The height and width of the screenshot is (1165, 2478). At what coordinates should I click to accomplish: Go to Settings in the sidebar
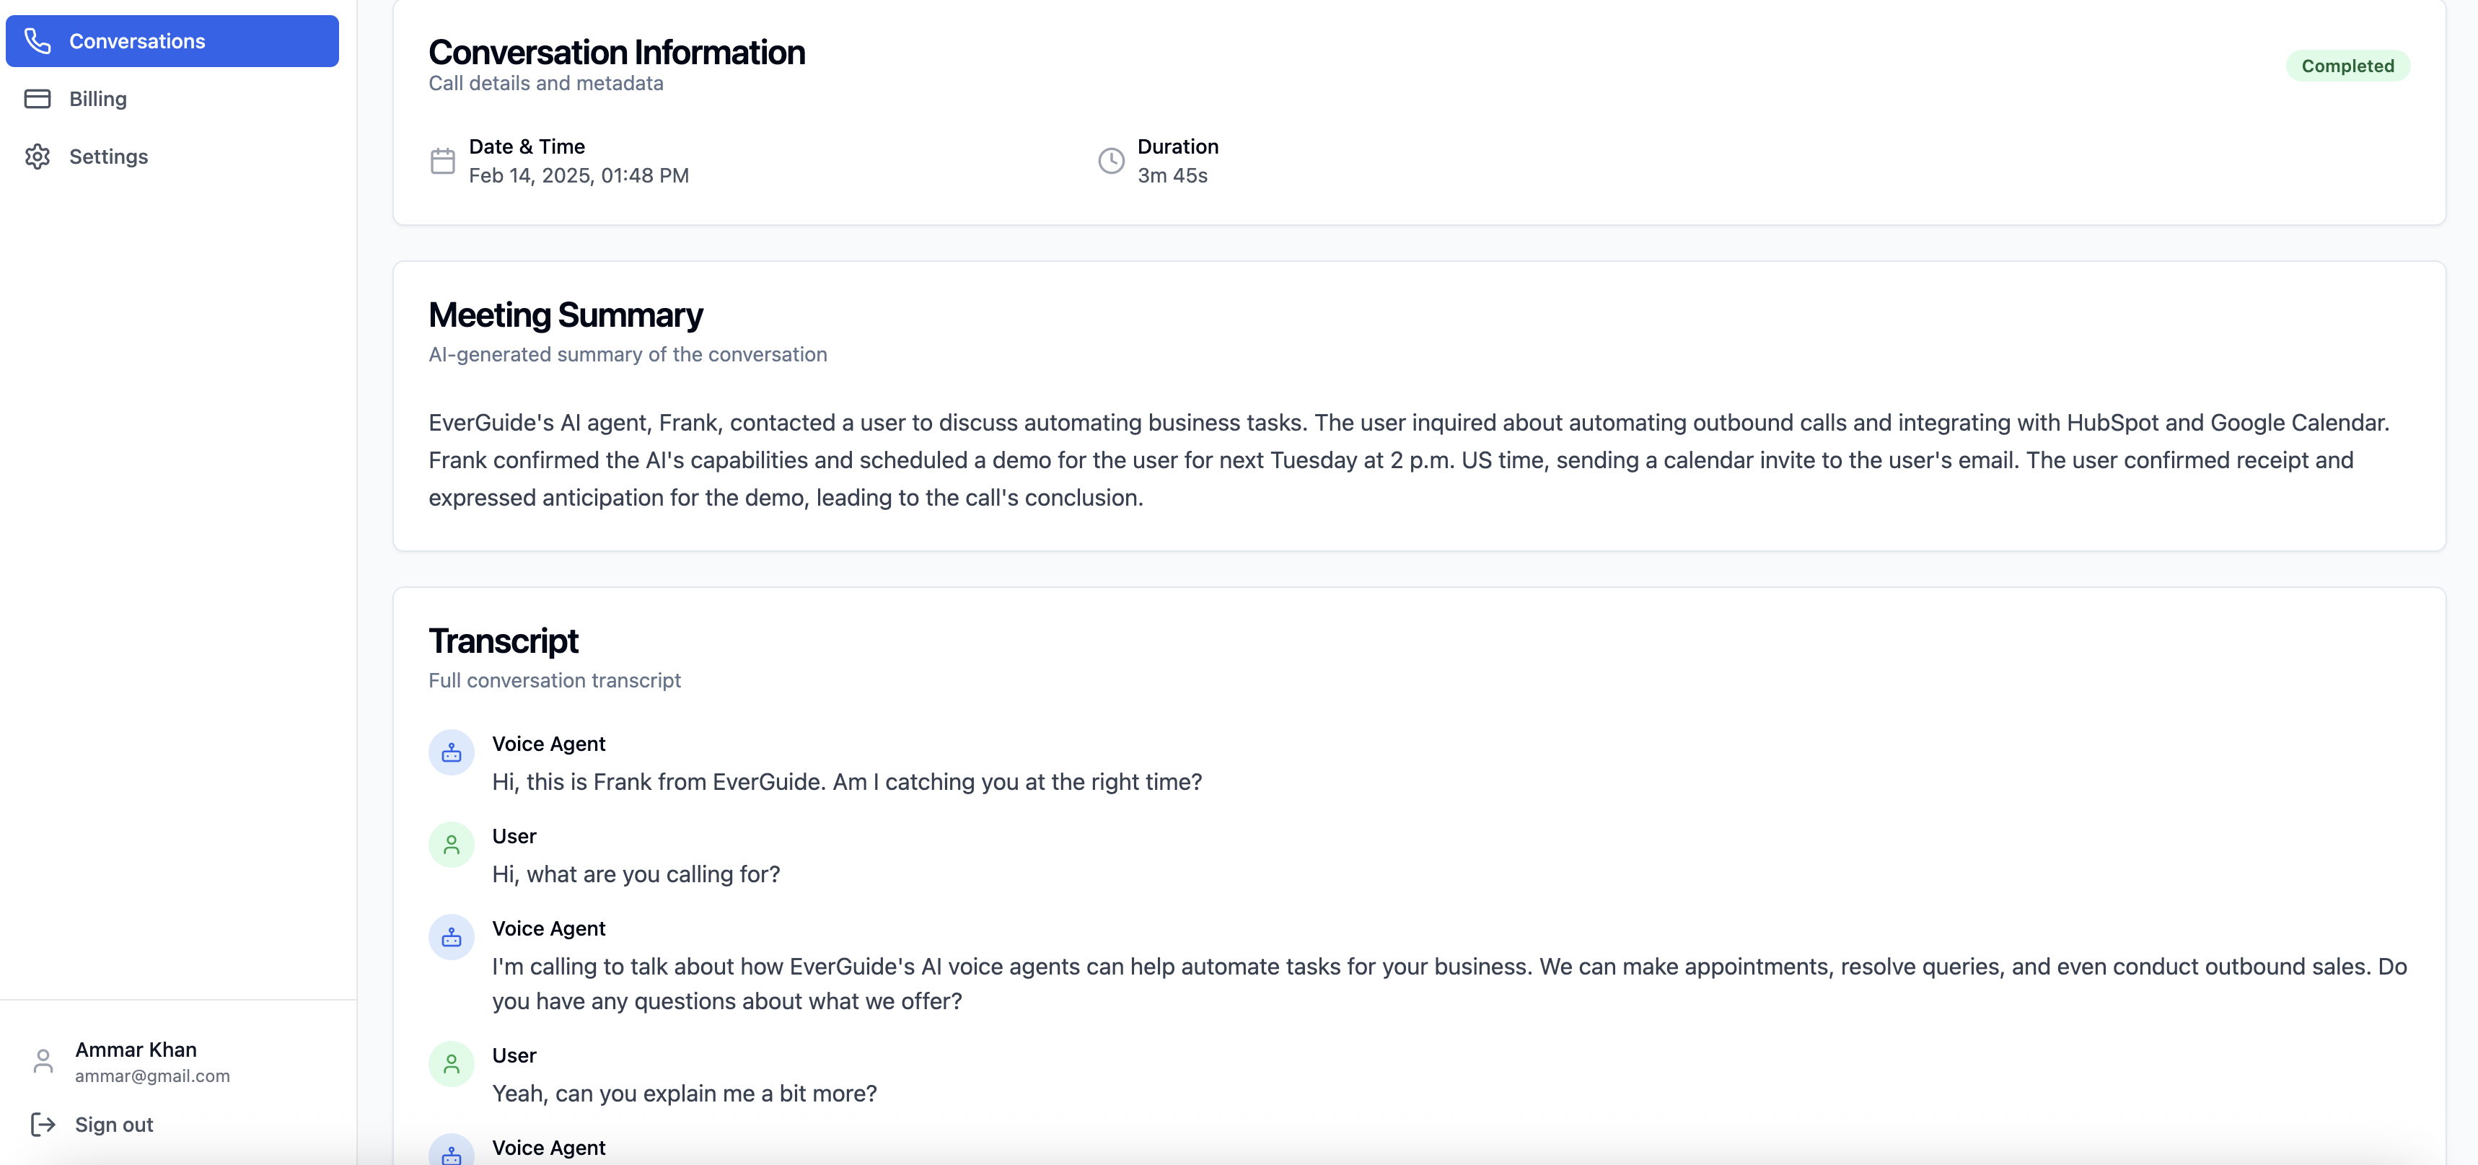109,157
